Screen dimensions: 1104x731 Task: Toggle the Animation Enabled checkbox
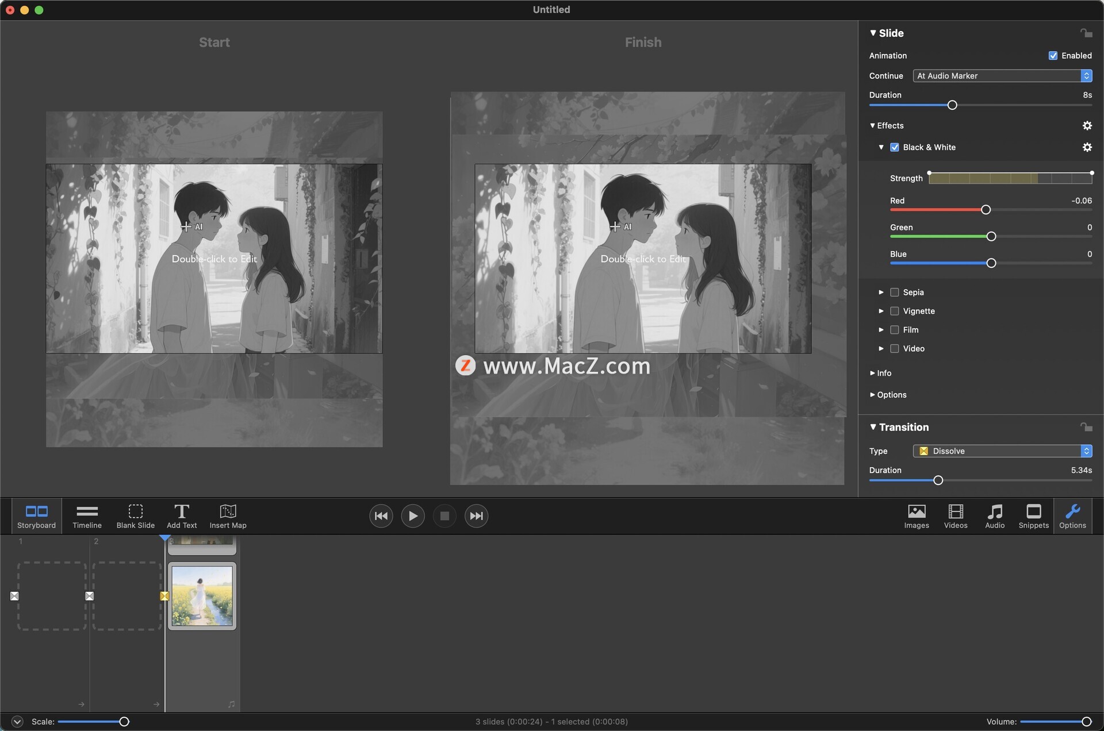point(1053,56)
